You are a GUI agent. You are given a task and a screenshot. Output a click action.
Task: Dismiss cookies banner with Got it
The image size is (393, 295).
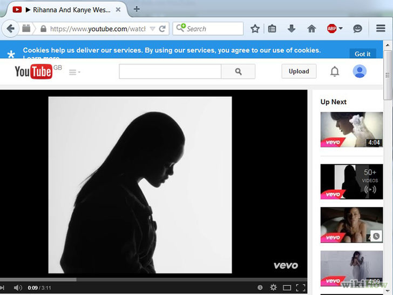362,53
